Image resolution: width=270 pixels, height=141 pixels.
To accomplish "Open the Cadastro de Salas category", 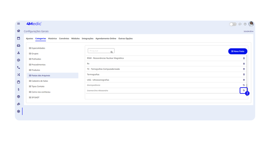I will pyautogui.click(x=40, y=81).
